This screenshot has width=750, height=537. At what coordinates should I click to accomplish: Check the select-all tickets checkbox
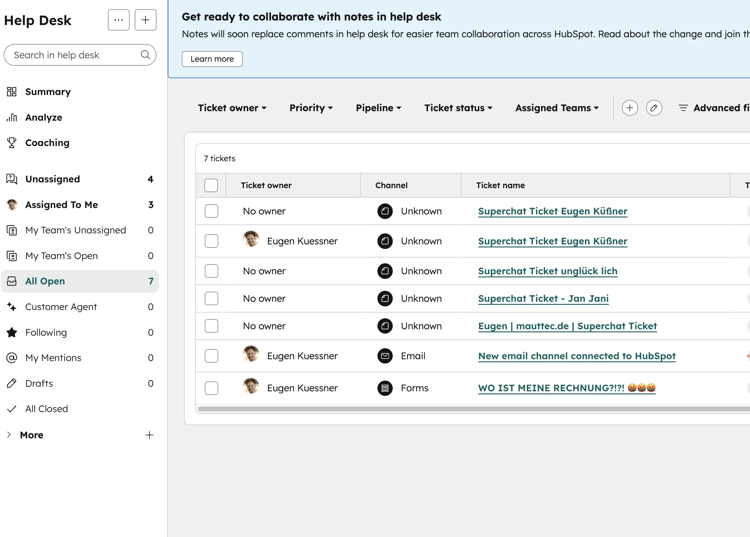click(211, 185)
